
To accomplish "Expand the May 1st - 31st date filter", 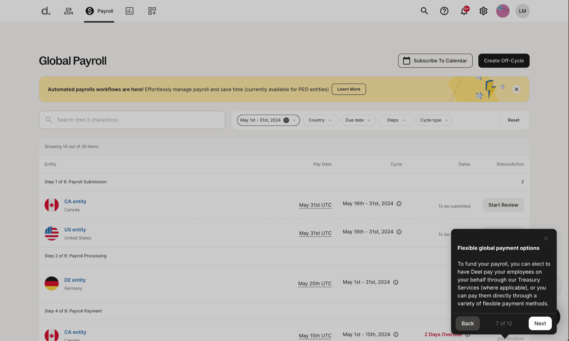I will tap(268, 120).
